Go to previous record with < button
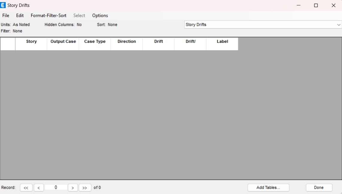This screenshot has height=194, width=342. (x=39, y=188)
